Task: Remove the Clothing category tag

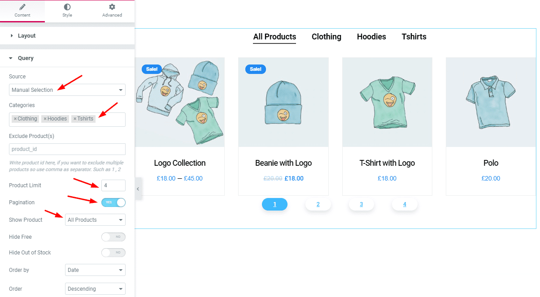Action: click(15, 119)
